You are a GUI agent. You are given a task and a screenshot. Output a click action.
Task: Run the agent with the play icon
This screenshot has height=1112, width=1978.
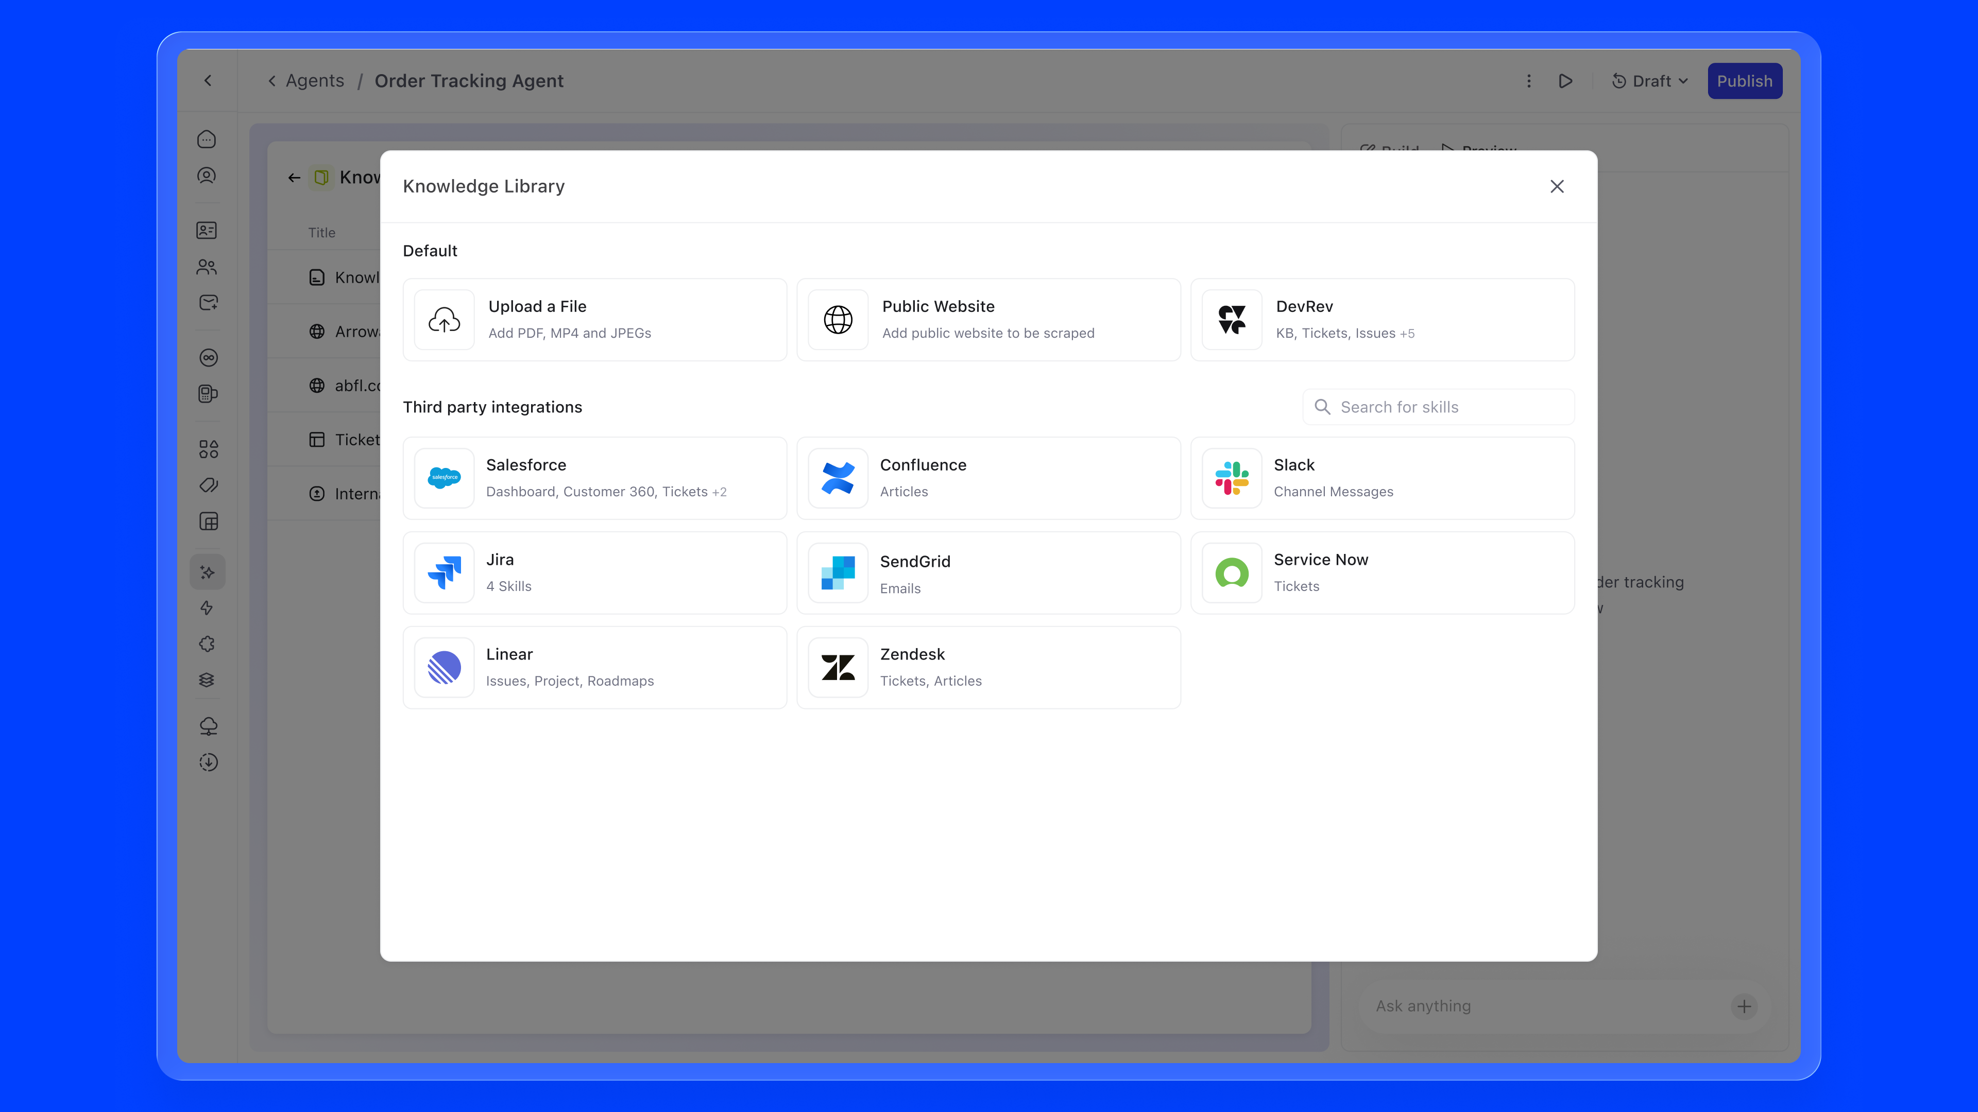coord(1566,81)
